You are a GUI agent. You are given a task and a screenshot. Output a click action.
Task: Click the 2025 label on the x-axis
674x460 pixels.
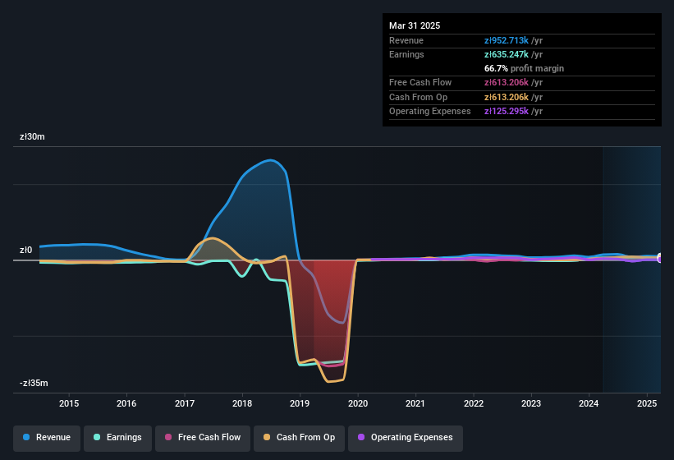[646, 403]
